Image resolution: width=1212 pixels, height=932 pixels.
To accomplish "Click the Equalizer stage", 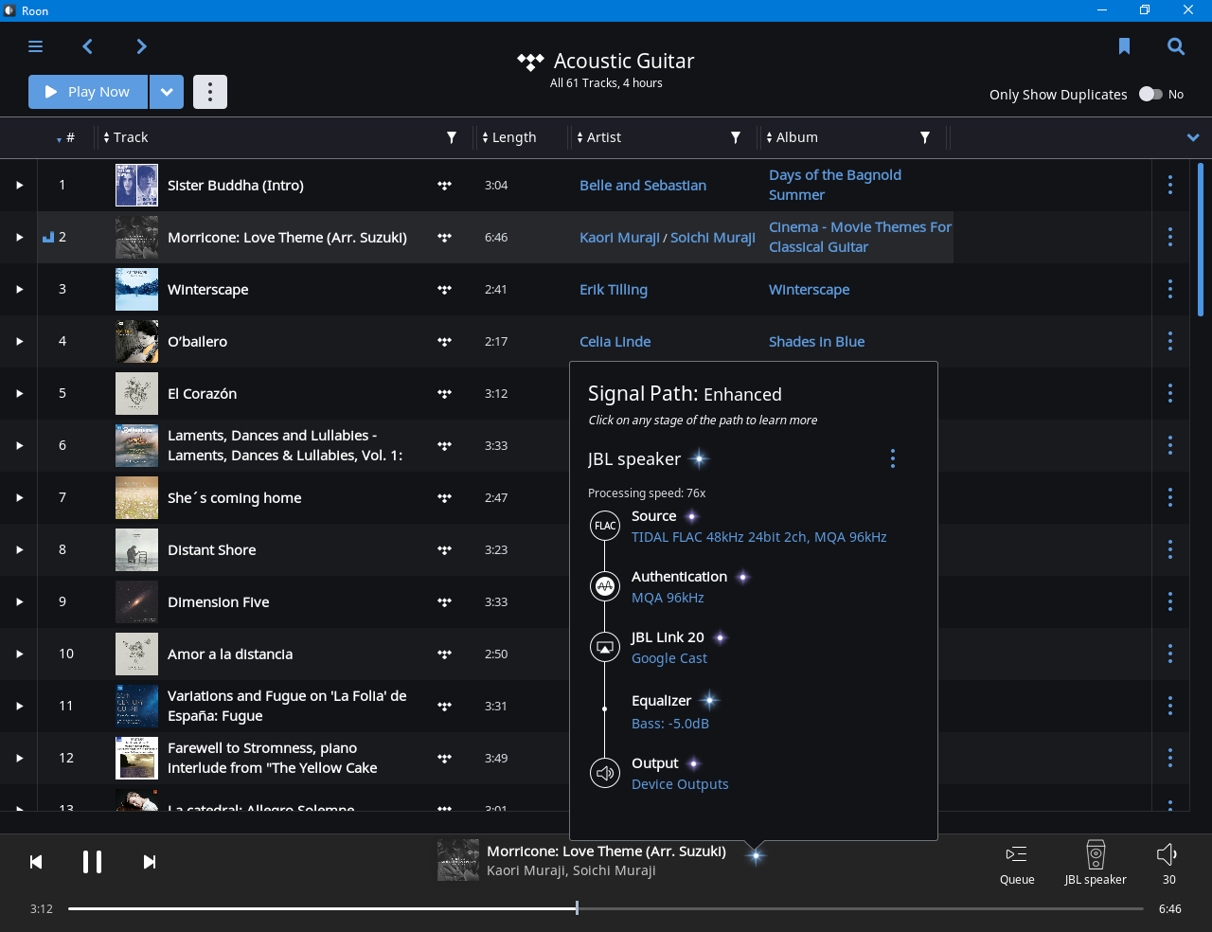I will (x=661, y=701).
